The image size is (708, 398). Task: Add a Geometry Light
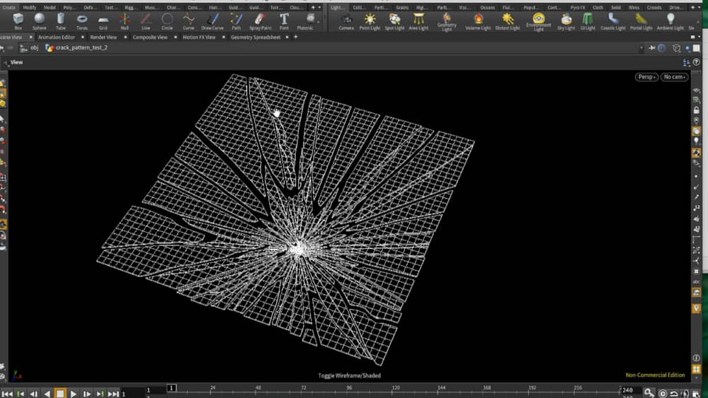(x=447, y=22)
